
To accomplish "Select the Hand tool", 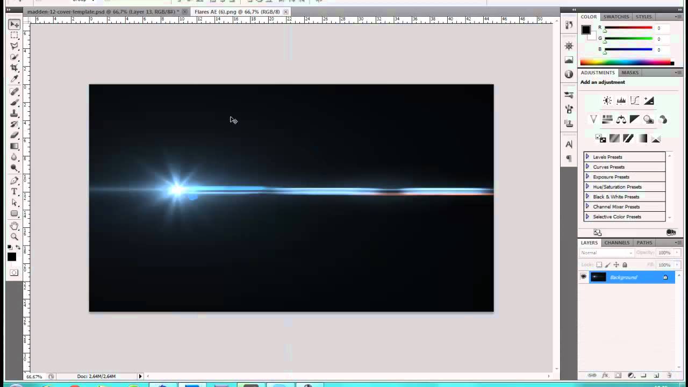I will pos(15,226).
